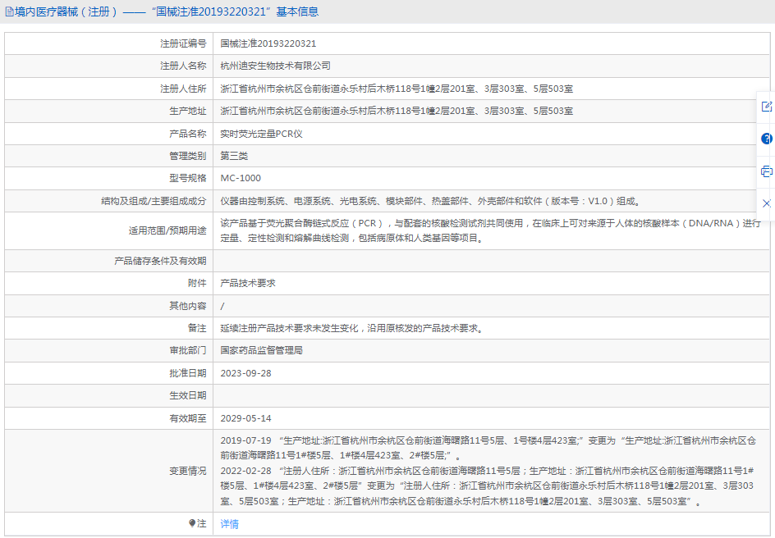The width and height of the screenshot is (775, 538).
Task: Click expiry date 2029-05-14
Action: 245,418
